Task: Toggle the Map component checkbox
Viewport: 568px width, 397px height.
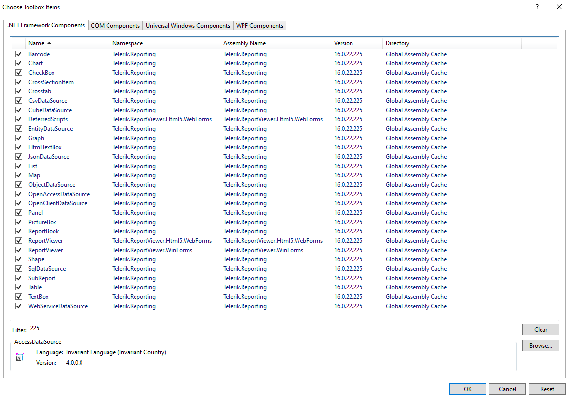Action: (x=18, y=175)
